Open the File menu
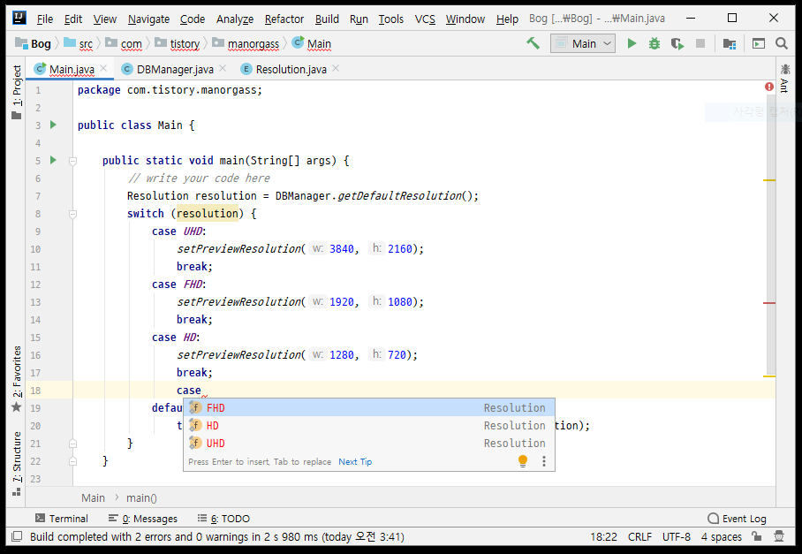Screen dimensions: 802x554 (44, 19)
